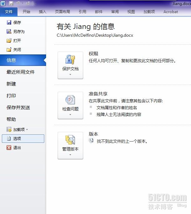
Task: Expand the 检查问题 dropdown arrow
Action: (70, 115)
